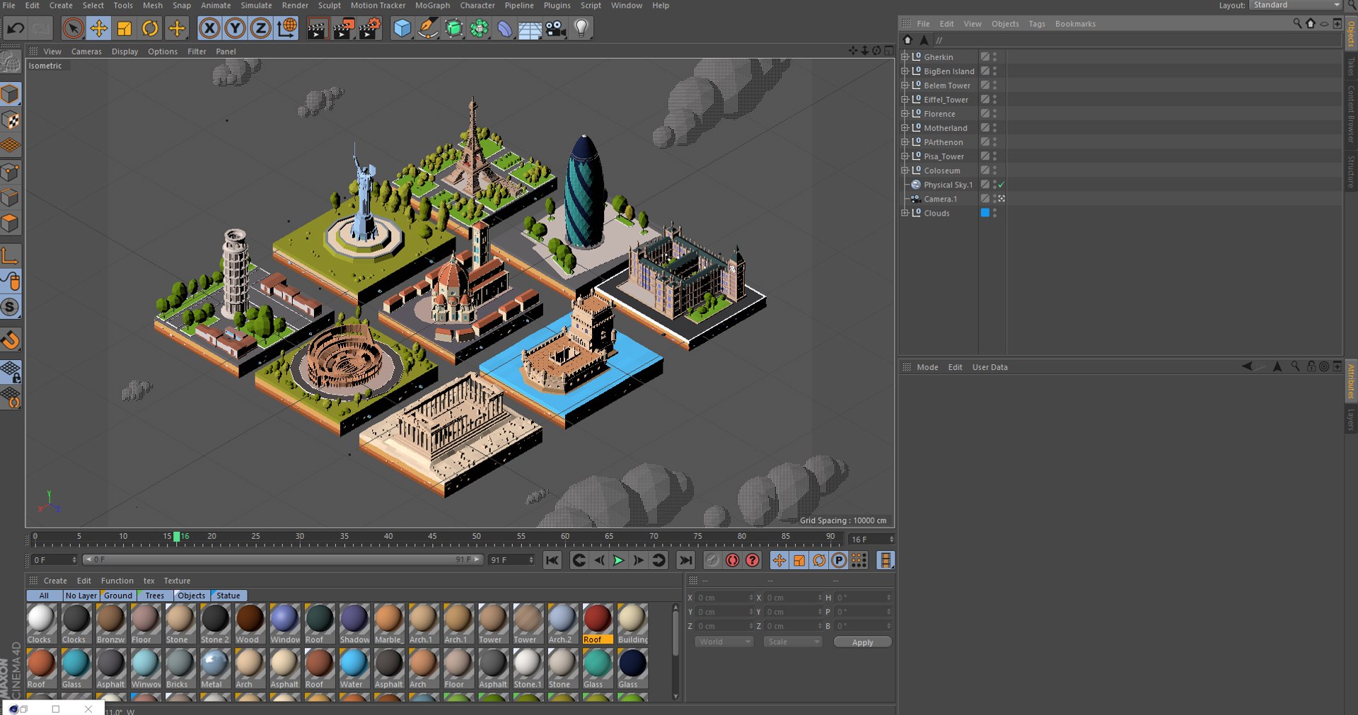This screenshot has height=715, width=1358.
Task: Add a Light object
Action: (581, 28)
